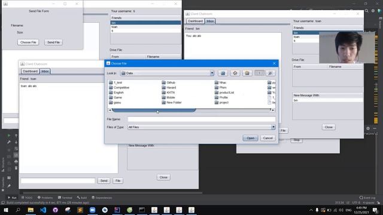The image size is (383, 215).
Task: Select the Mobile folder
Action: 168,97
